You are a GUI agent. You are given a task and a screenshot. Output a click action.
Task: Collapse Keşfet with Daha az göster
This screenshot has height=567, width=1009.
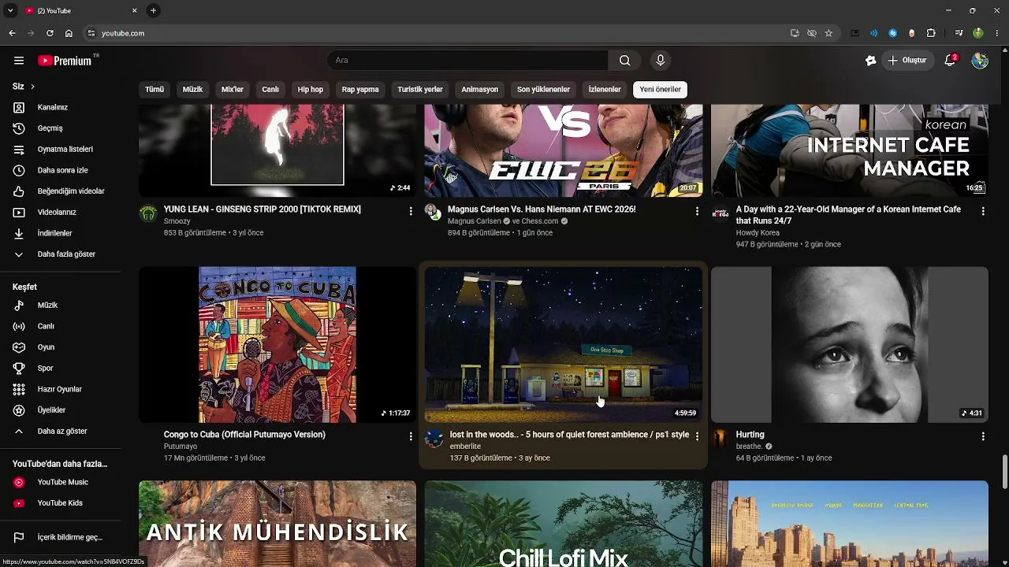(x=61, y=432)
